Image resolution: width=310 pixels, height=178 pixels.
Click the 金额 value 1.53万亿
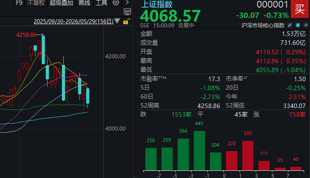click(293, 34)
